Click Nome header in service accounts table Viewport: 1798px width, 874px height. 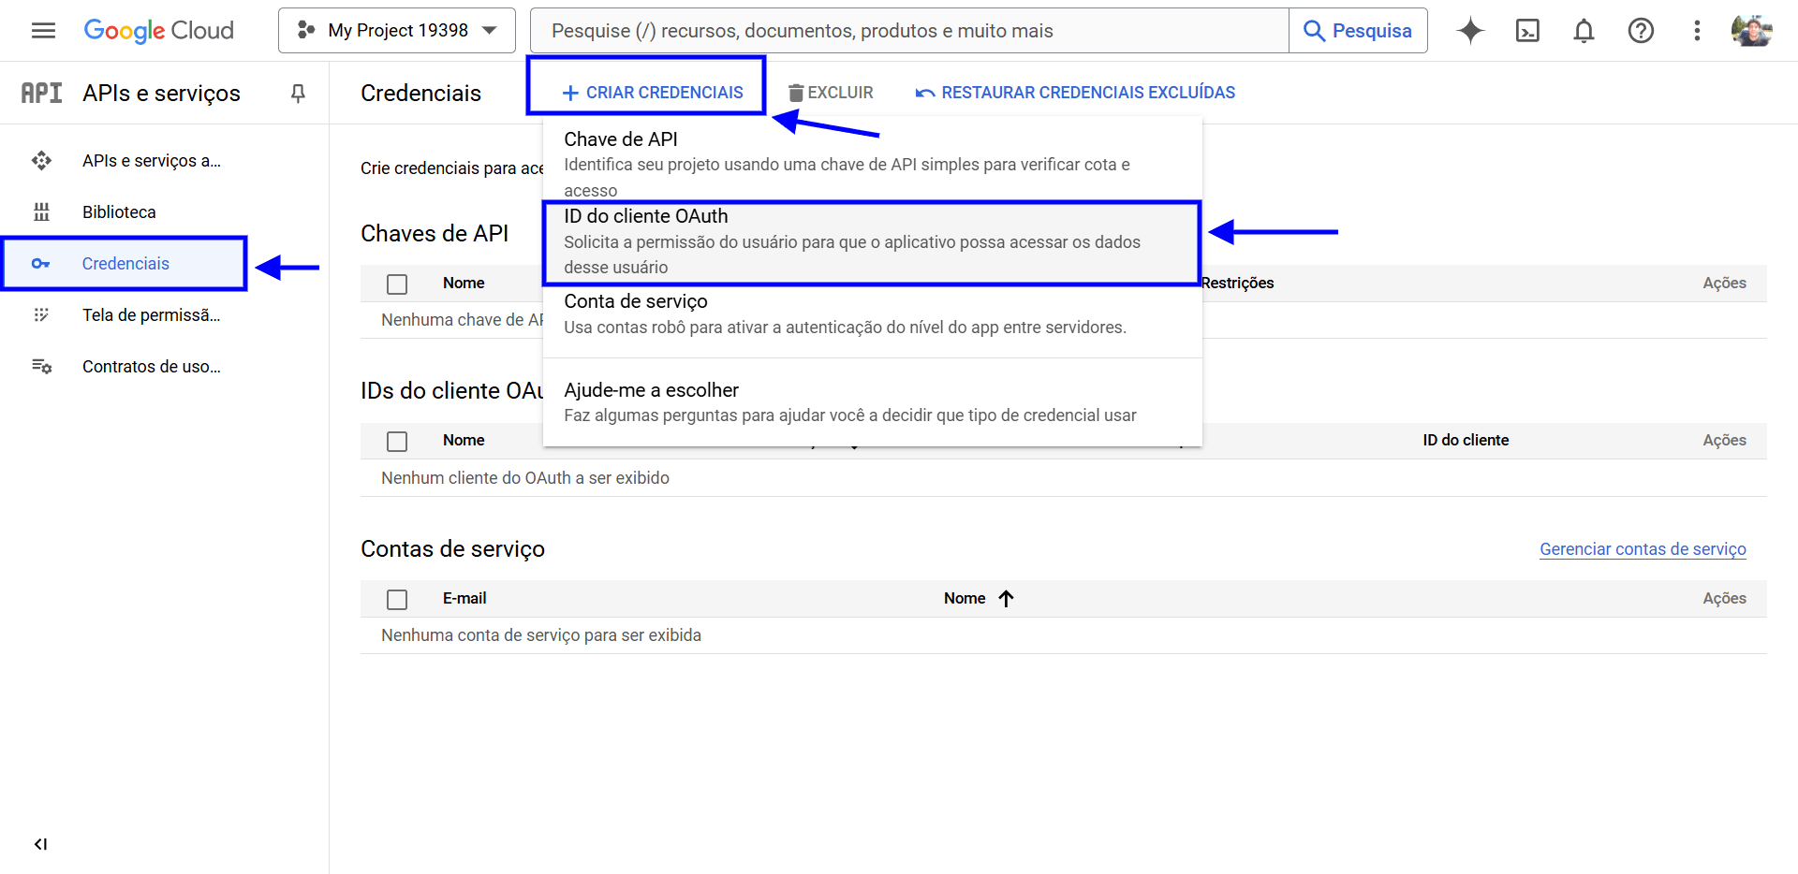tap(965, 599)
